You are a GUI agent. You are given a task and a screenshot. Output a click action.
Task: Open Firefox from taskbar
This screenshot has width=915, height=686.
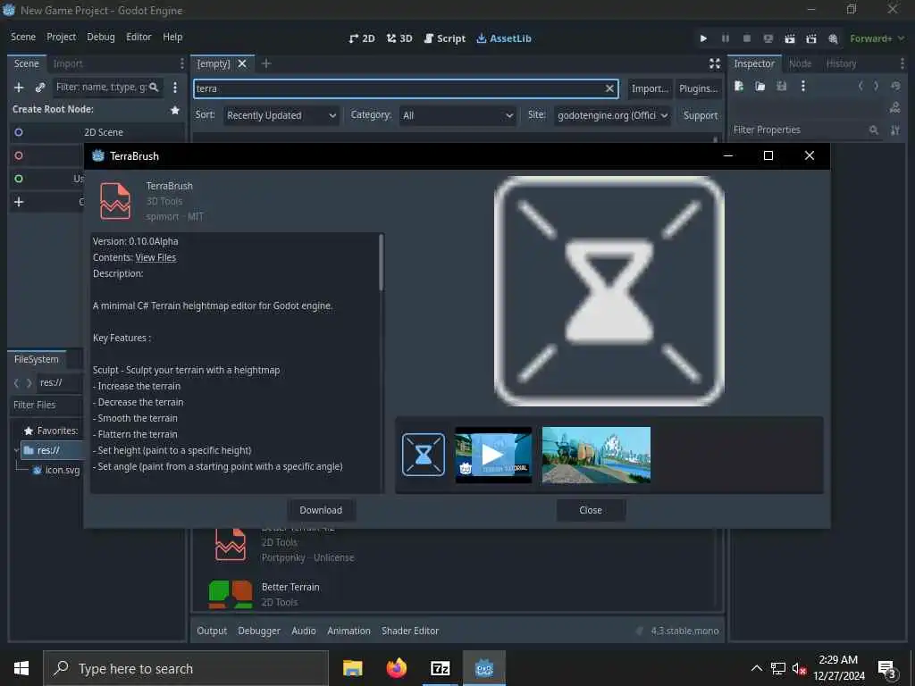[x=396, y=668]
